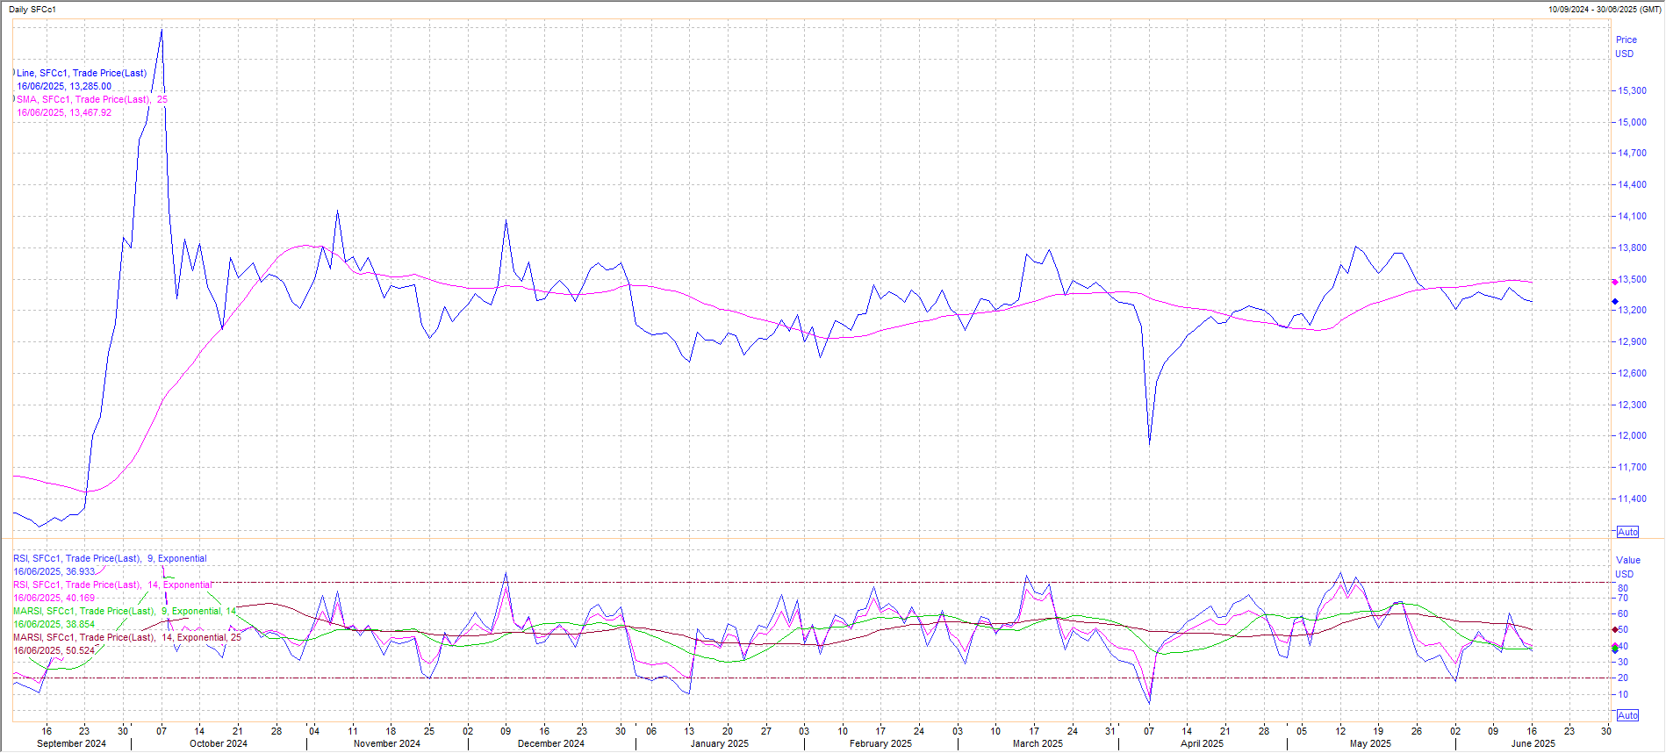The height and width of the screenshot is (753, 1666).
Task: Click the magenta SMA marker on the price axis
Action: pyautogui.click(x=1614, y=282)
